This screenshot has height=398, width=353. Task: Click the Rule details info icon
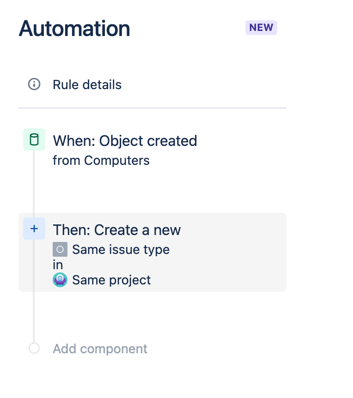point(34,84)
